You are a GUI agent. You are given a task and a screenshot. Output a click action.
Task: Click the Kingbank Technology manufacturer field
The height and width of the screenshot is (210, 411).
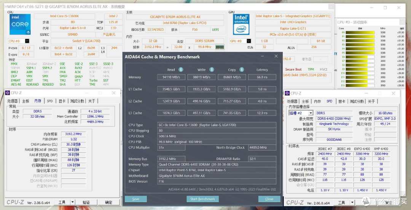[334, 124]
